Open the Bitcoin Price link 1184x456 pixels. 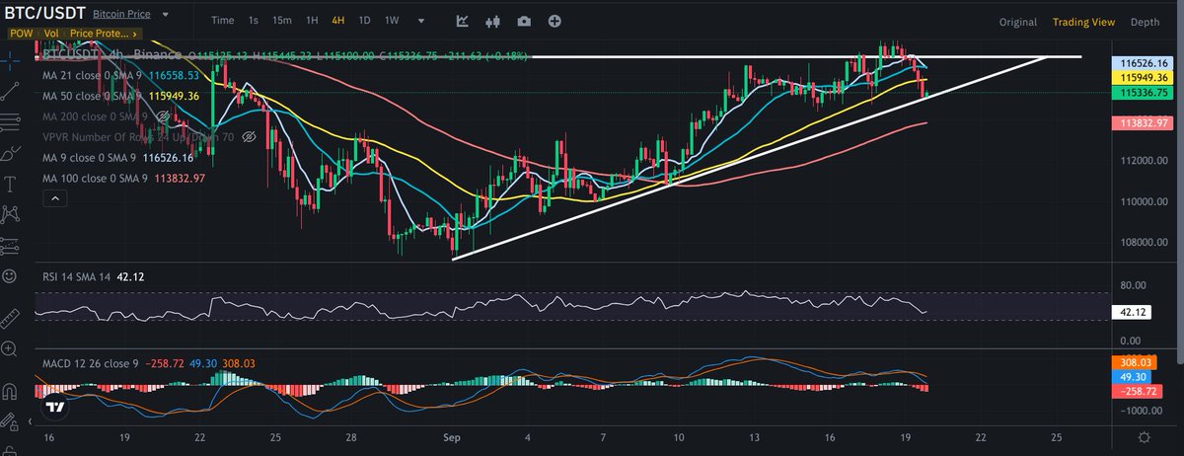[122, 17]
